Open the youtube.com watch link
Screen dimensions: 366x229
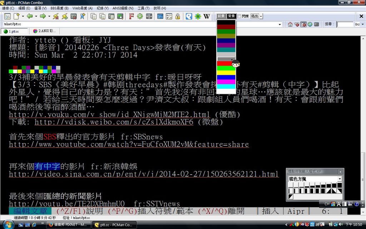pyautogui.click(x=129, y=145)
